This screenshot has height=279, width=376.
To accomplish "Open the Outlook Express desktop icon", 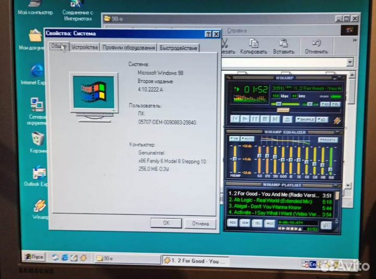I will click(38, 176).
